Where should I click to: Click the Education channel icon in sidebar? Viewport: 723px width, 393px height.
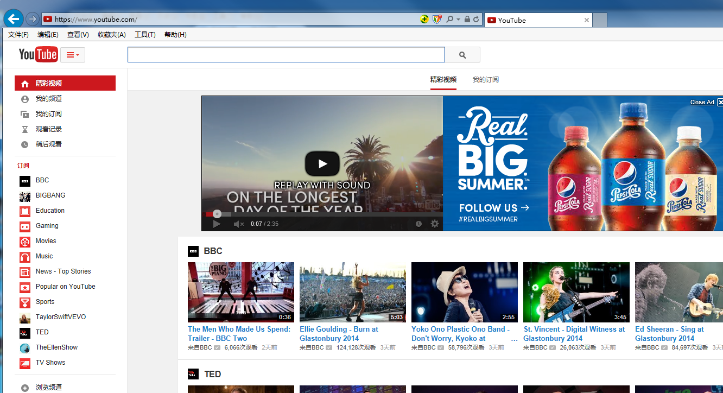point(25,211)
